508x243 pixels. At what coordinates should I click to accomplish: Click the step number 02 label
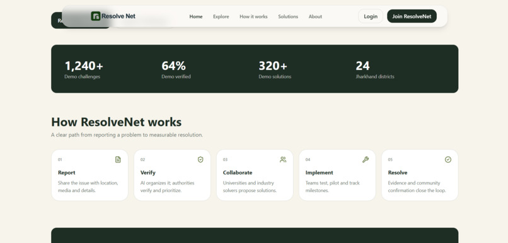(x=142, y=159)
